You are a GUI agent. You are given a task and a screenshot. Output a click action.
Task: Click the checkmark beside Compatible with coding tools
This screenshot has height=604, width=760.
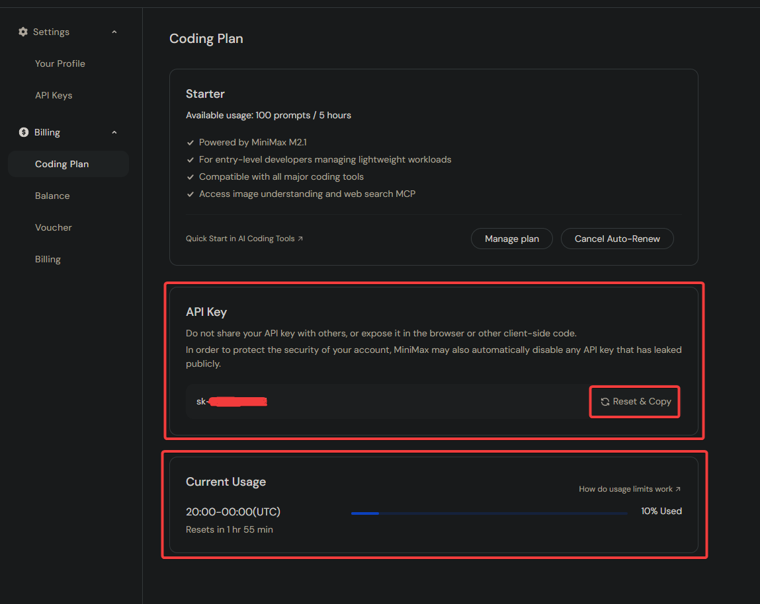point(190,176)
